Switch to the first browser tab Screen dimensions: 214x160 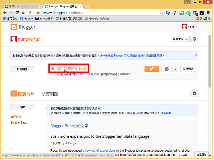tap(22, 6)
